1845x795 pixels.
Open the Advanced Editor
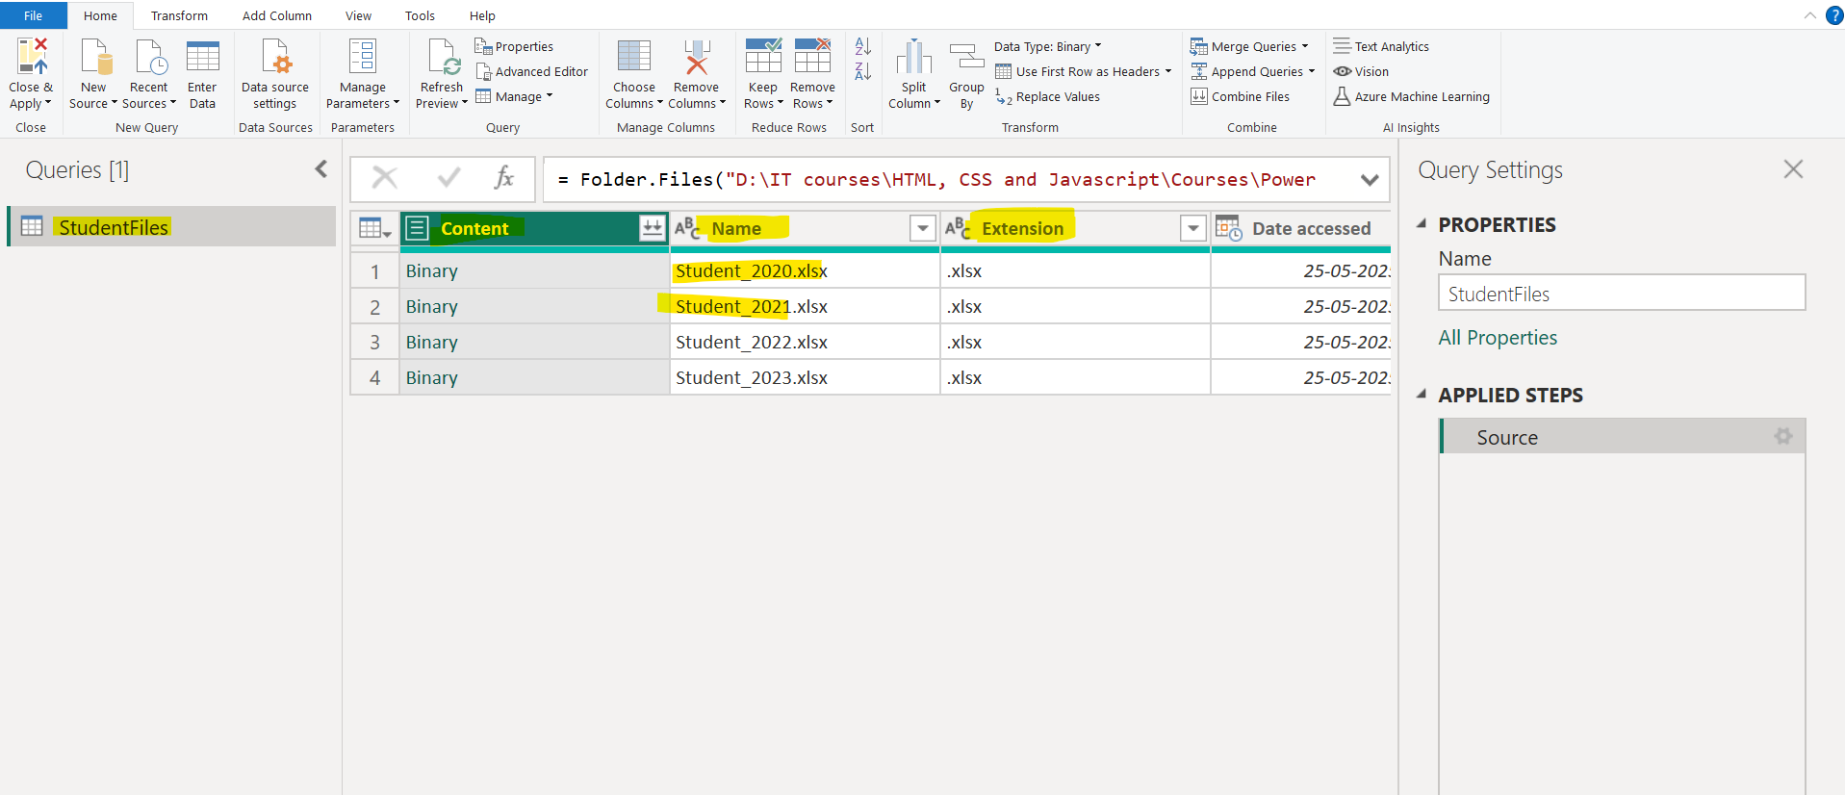click(x=531, y=71)
